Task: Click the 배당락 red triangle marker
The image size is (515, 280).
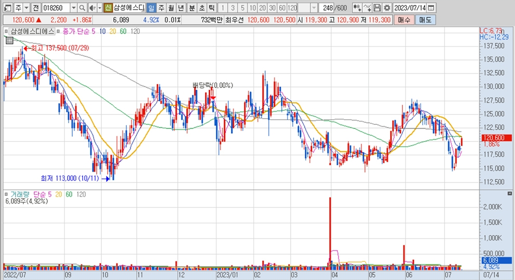Action: tap(213, 98)
